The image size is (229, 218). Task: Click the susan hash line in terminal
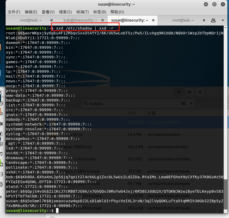[x=115, y=204]
